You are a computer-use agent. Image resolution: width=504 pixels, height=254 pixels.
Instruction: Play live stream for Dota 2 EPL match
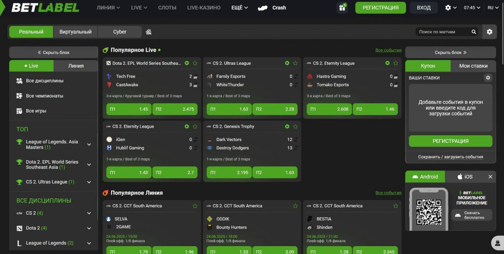coord(187,63)
